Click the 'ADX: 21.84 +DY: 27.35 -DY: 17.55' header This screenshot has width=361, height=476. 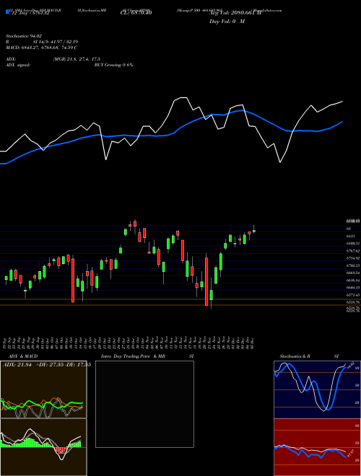pos(47,365)
